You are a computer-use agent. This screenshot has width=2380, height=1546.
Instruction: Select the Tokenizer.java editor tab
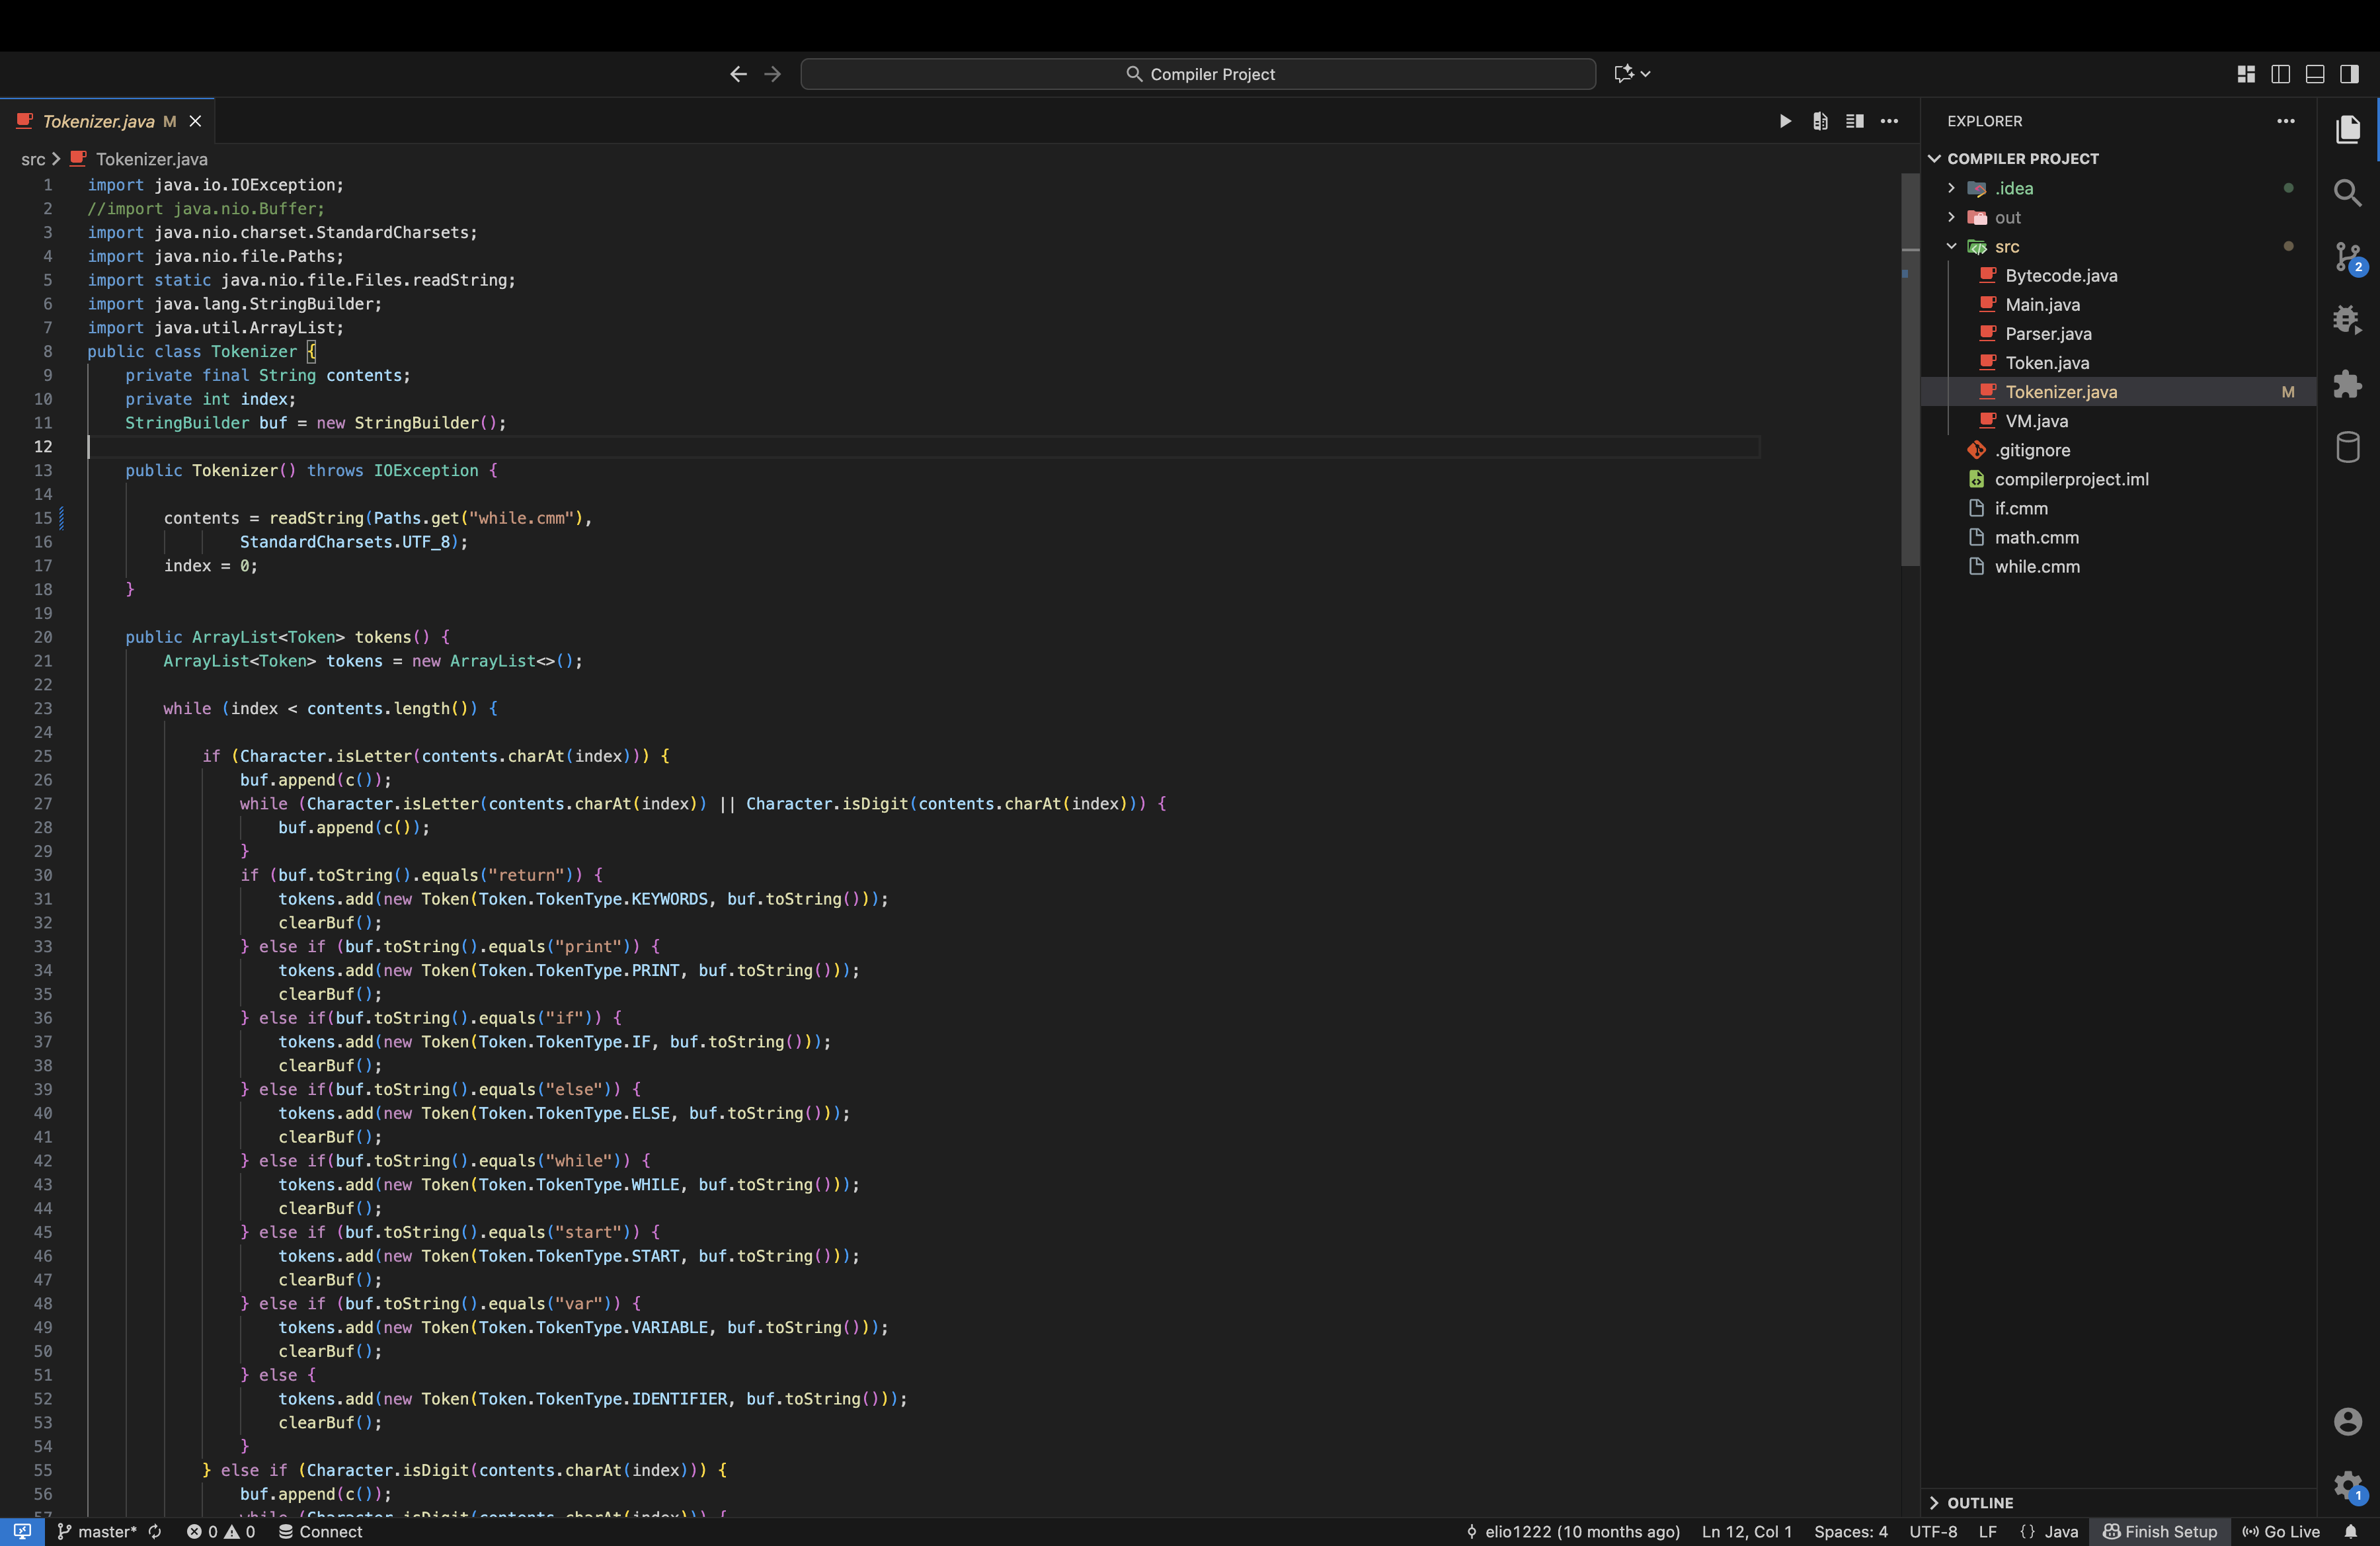(x=98, y=121)
